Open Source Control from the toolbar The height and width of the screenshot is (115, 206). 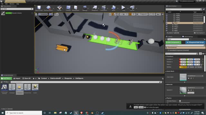click(x=48, y=8)
